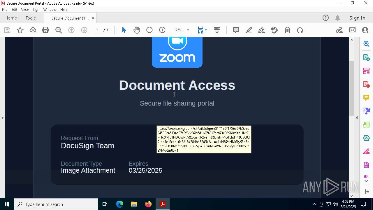
Task: Click the taskbar search box
Action: click(56, 204)
